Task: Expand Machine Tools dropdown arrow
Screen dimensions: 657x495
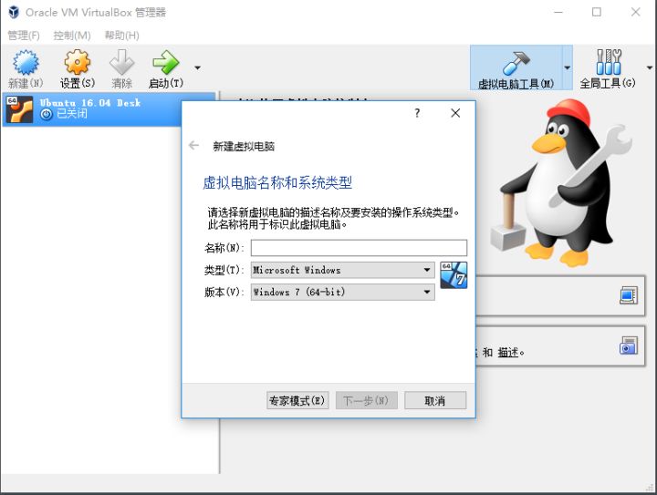Action: [x=568, y=67]
